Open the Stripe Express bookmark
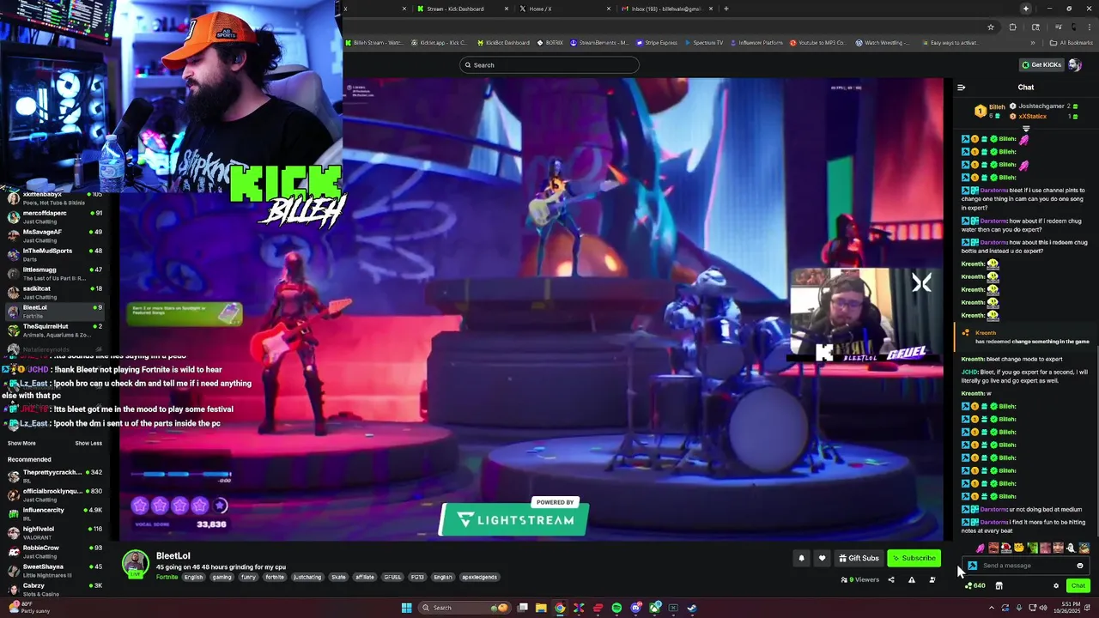Image resolution: width=1099 pixels, height=618 pixels. [656, 43]
